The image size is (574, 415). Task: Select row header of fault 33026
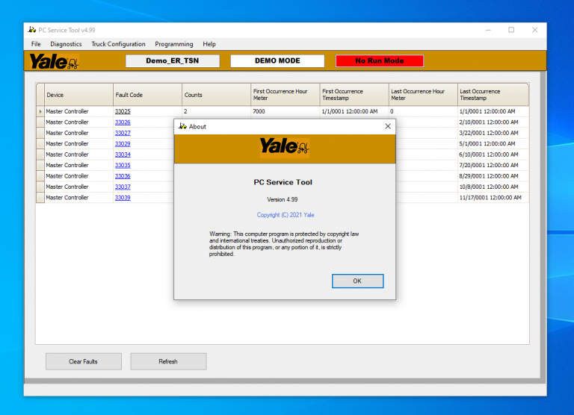[40, 122]
